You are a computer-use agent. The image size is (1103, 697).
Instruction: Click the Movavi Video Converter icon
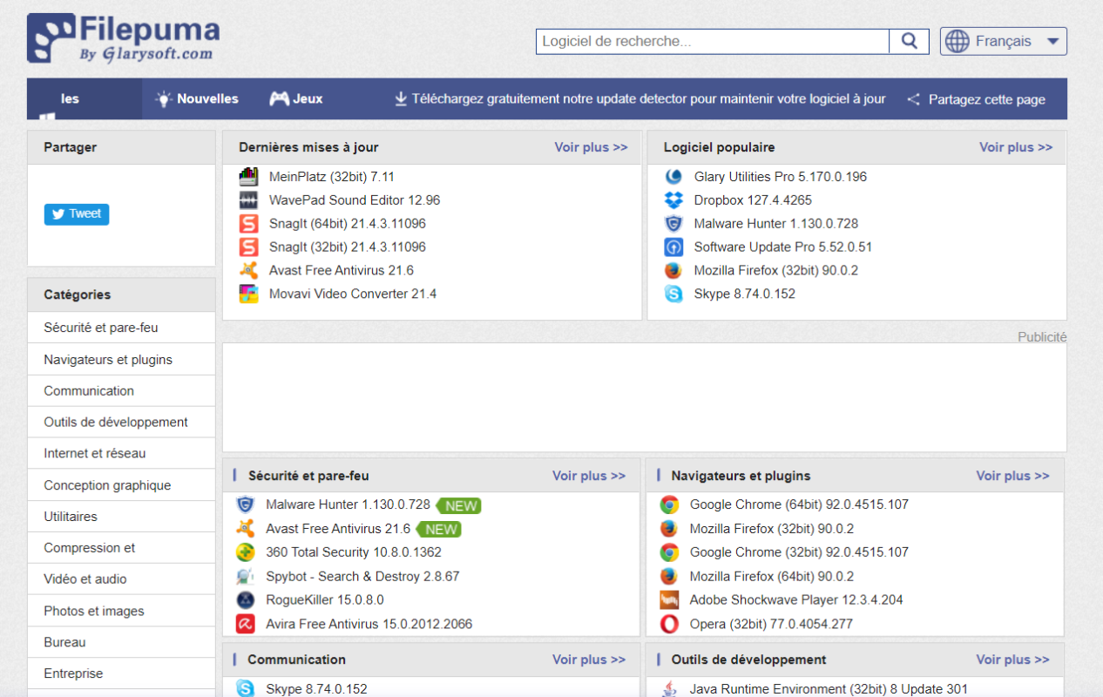(248, 294)
